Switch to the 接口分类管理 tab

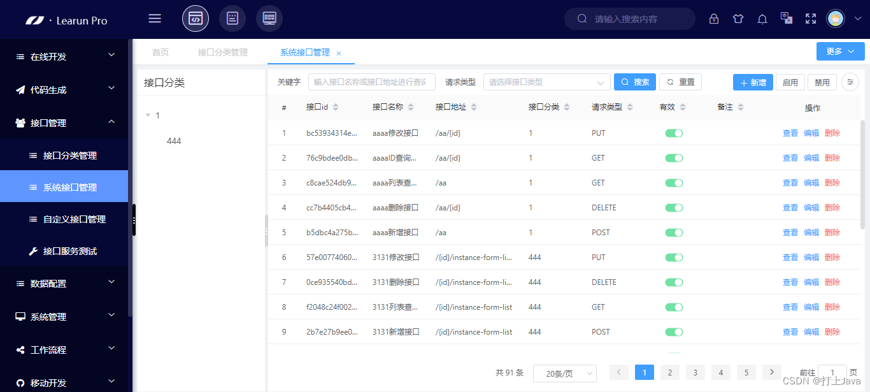point(222,52)
